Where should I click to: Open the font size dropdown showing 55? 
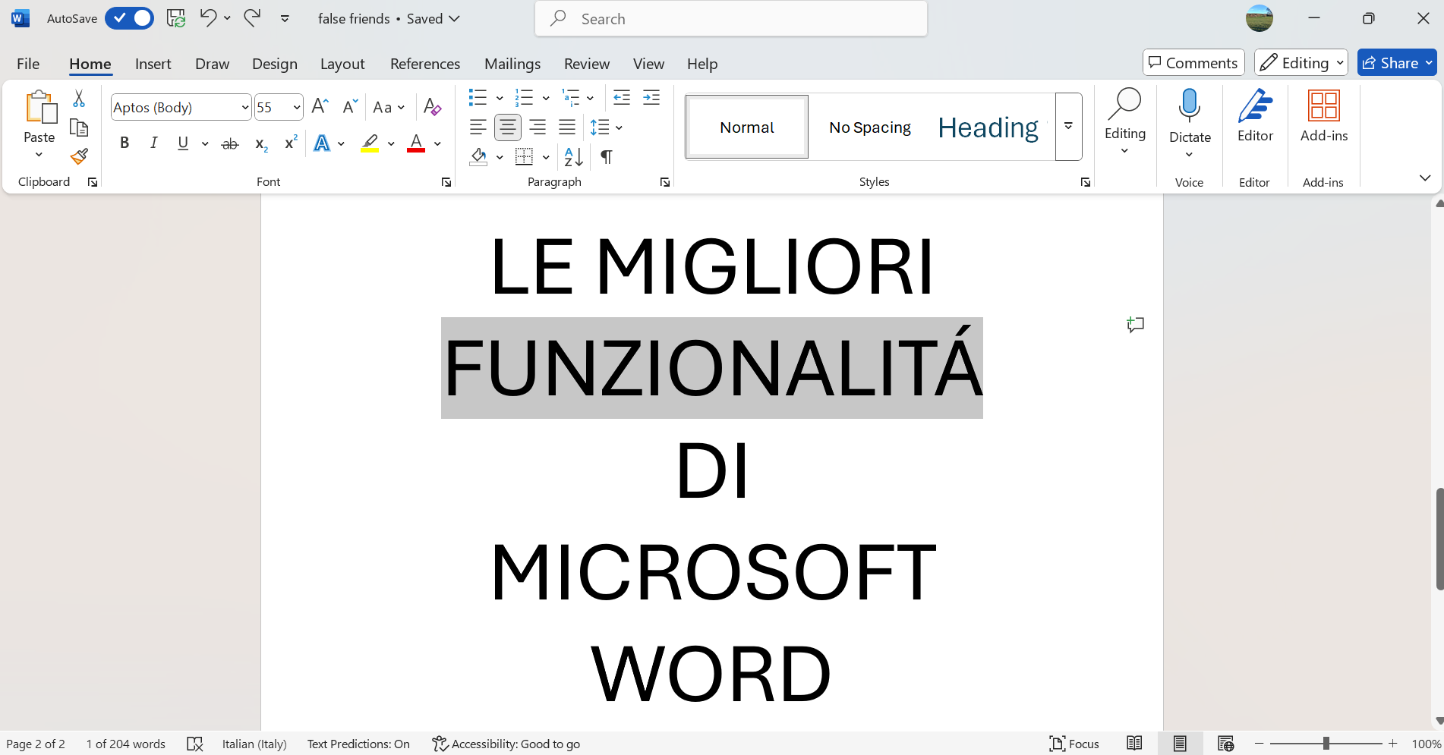[x=296, y=107]
